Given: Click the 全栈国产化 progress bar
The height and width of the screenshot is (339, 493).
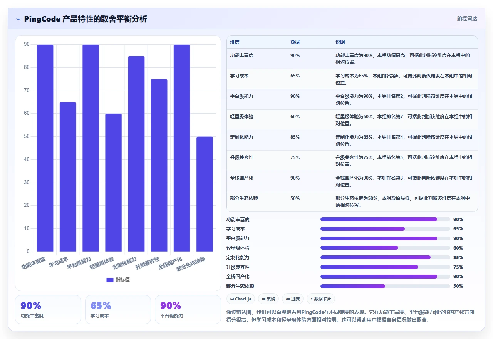Looking at the screenshot, I should pos(385,277).
